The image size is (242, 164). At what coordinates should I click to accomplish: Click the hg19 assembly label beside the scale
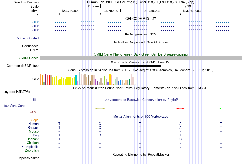pos(187,6)
